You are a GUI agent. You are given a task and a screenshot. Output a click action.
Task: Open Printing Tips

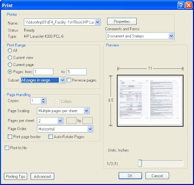click(x=16, y=176)
